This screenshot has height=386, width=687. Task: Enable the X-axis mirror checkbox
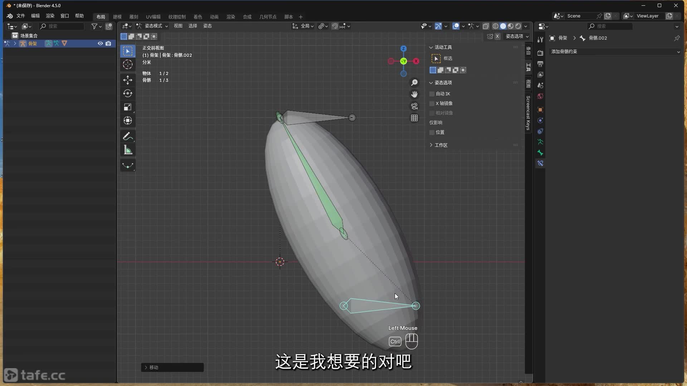[x=432, y=103]
